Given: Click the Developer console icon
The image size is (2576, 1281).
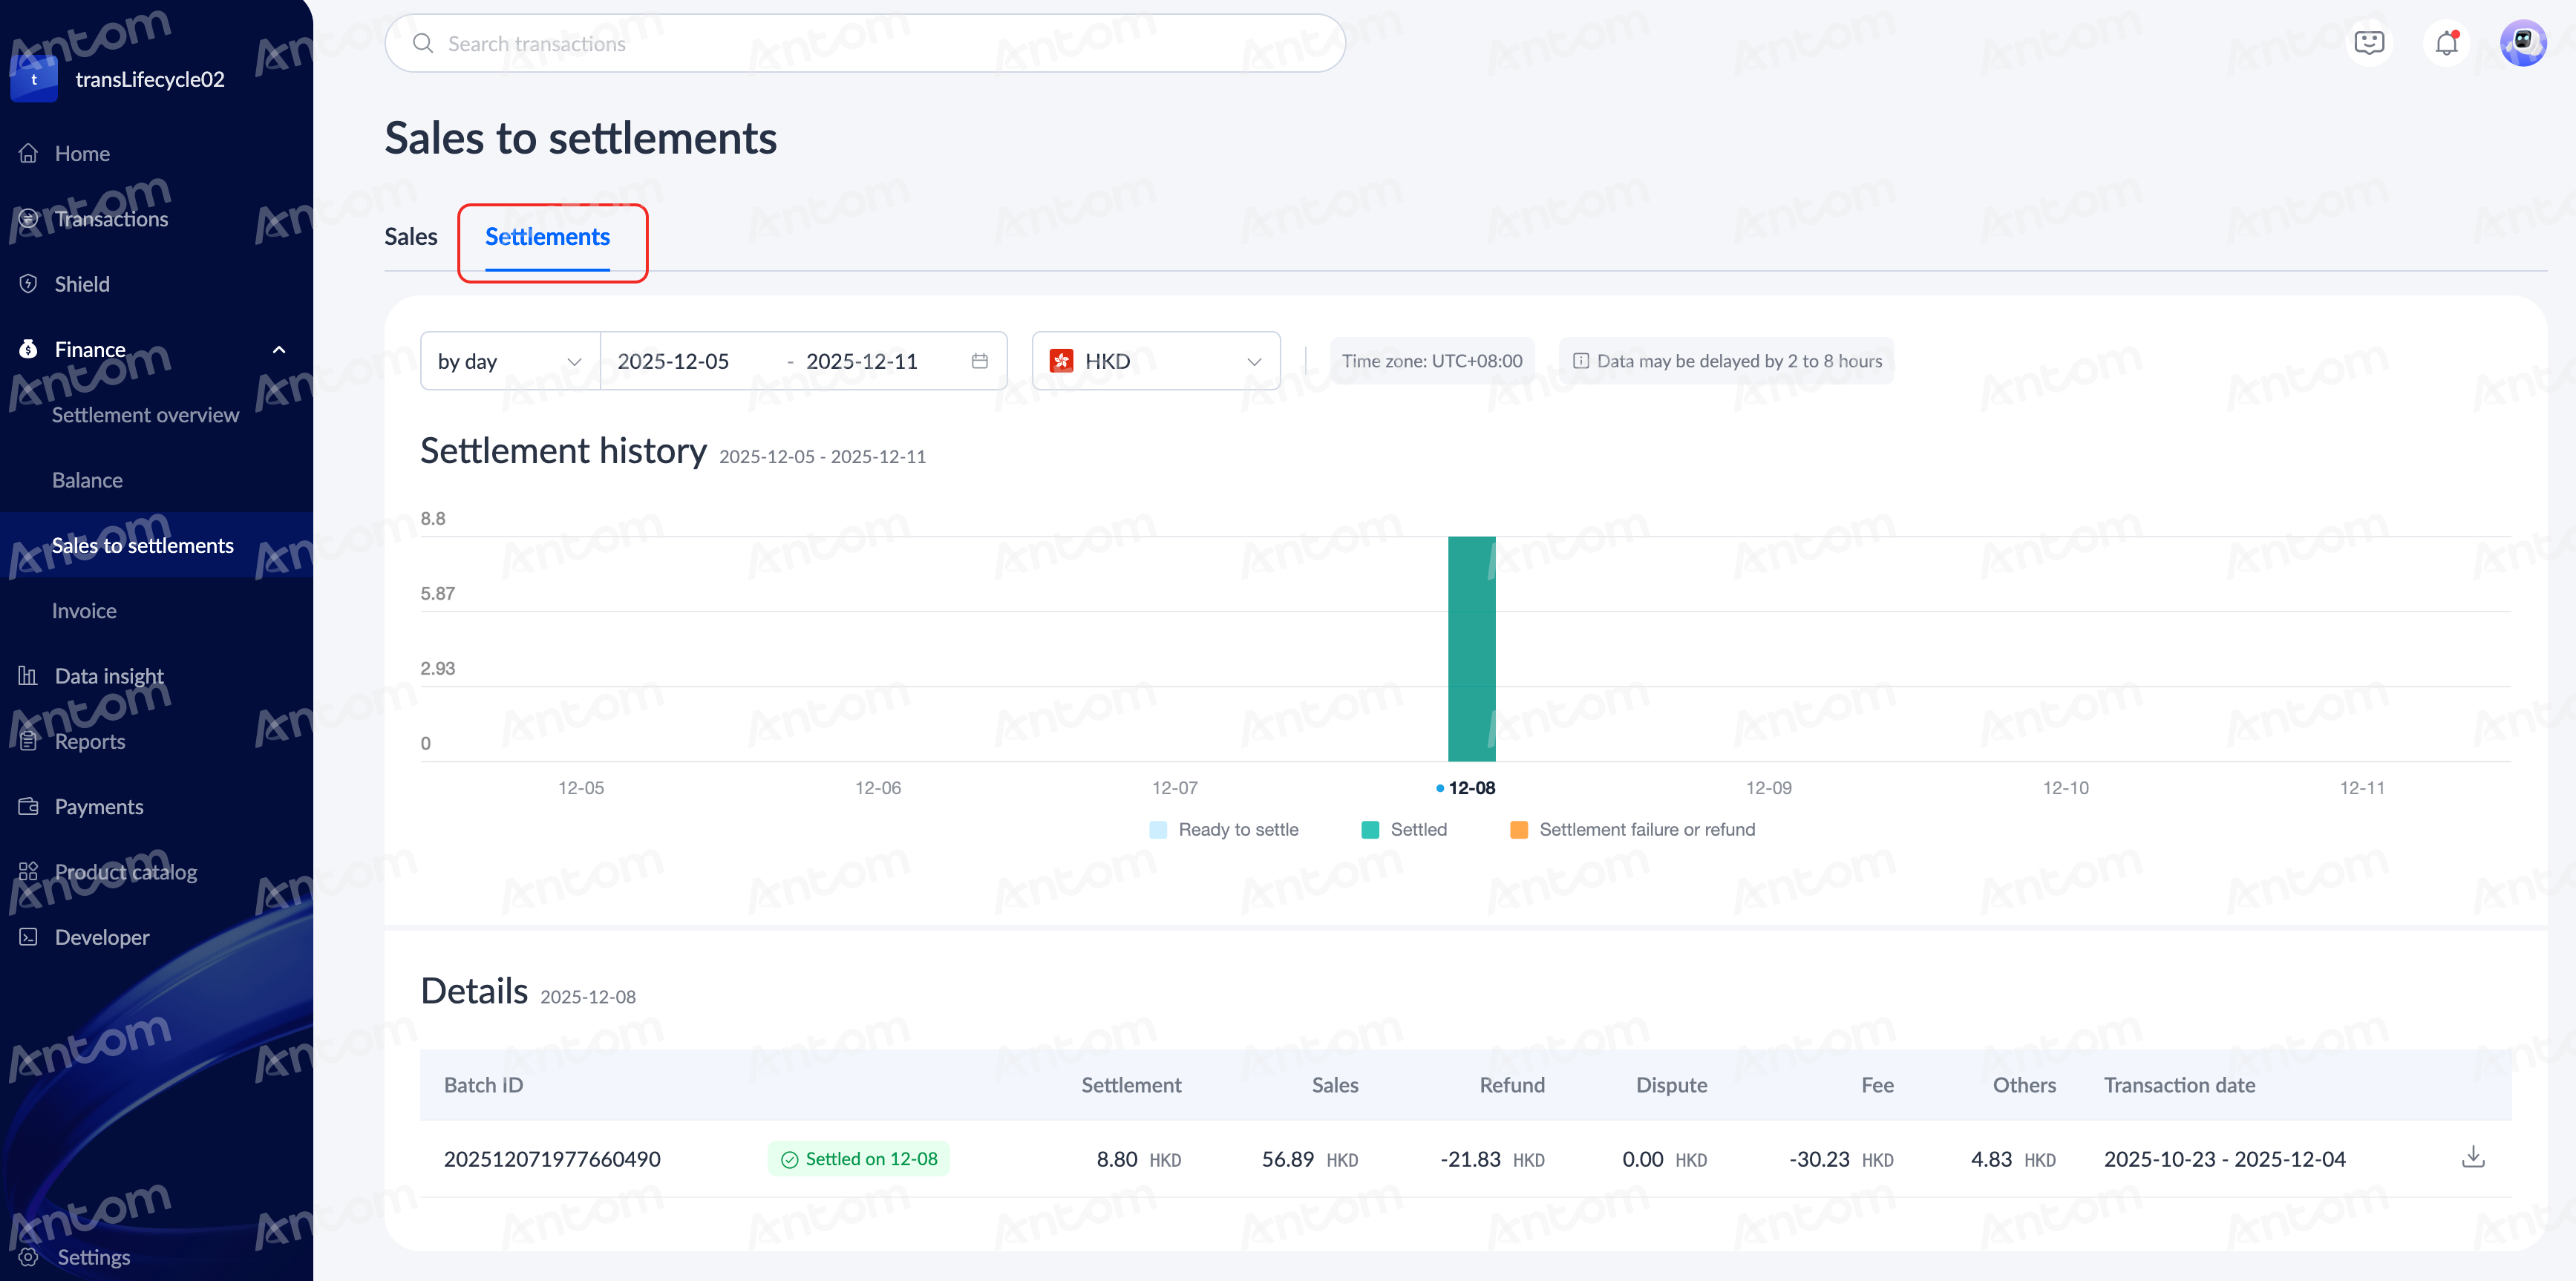Looking at the screenshot, I should tap(28, 937).
